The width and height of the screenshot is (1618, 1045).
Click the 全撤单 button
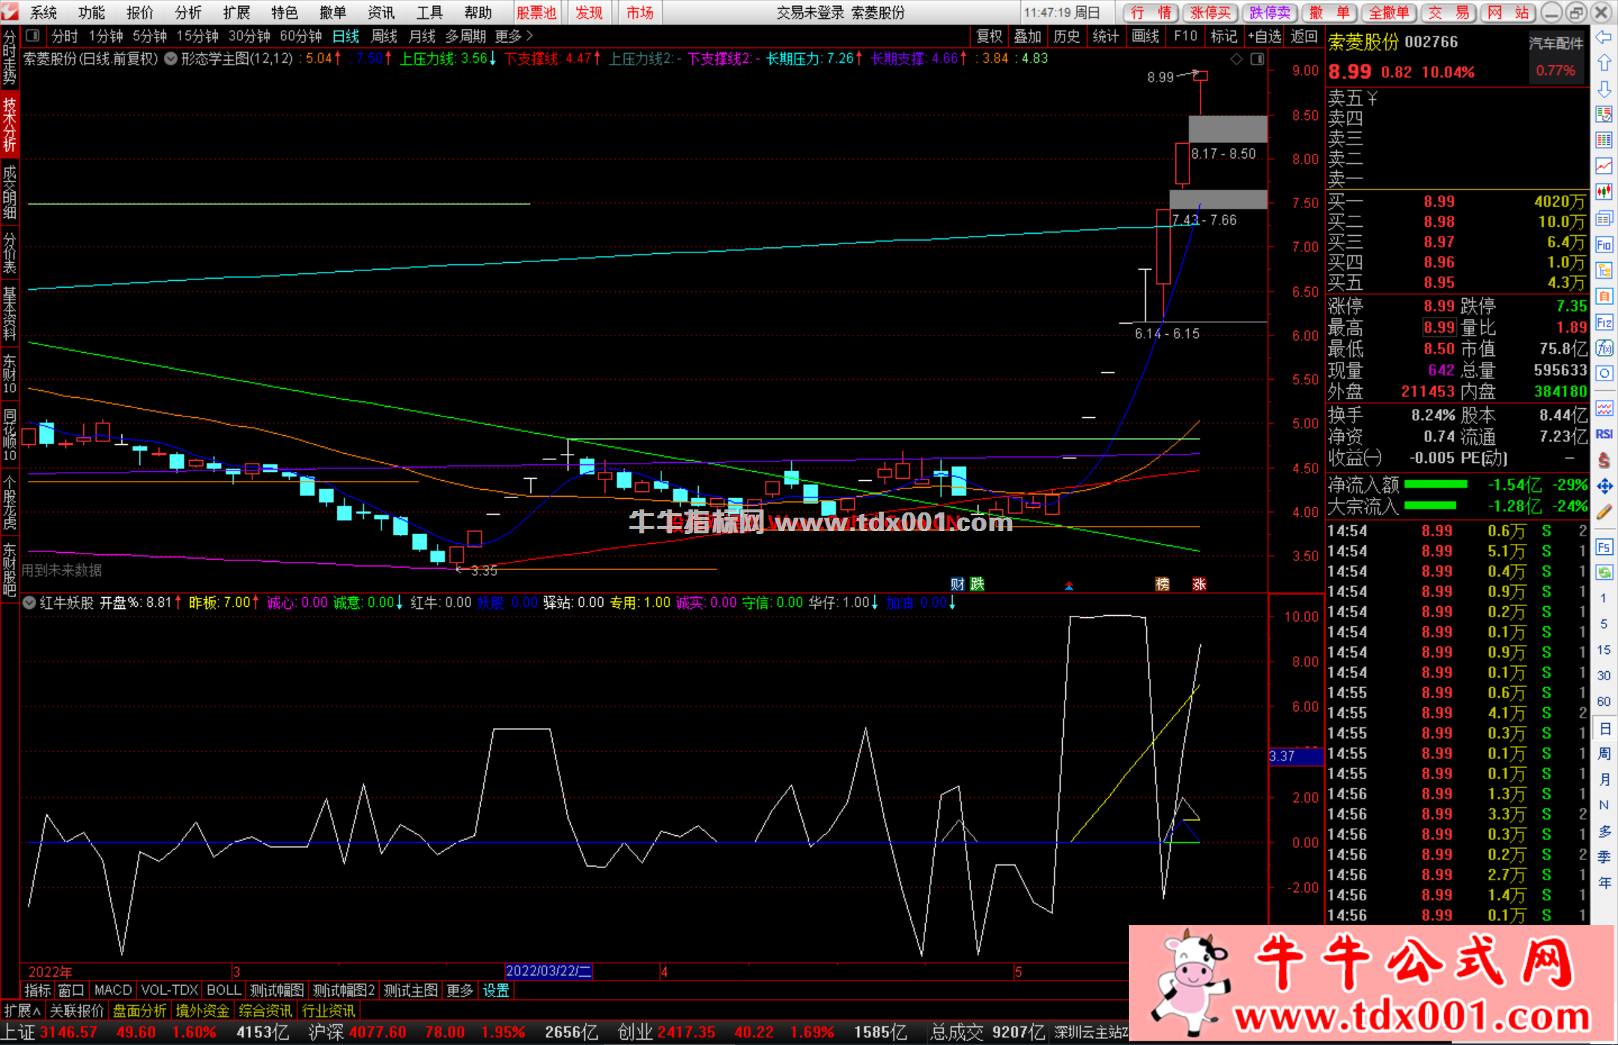tap(1389, 13)
